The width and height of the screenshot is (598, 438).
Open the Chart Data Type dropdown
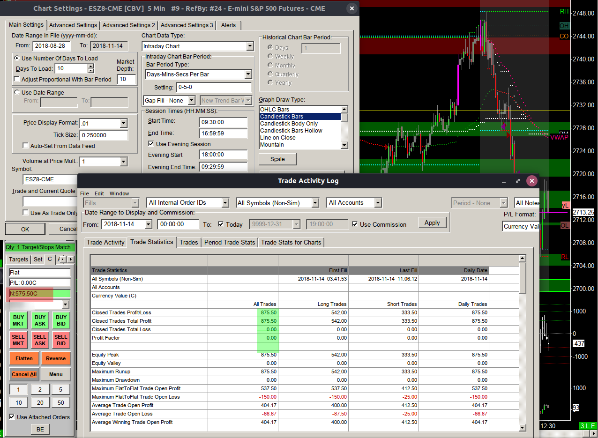coord(250,46)
